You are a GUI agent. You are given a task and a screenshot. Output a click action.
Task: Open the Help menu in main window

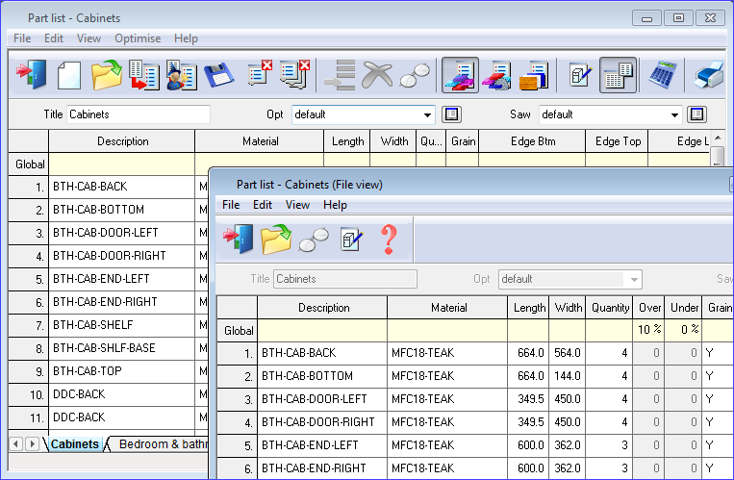click(186, 38)
